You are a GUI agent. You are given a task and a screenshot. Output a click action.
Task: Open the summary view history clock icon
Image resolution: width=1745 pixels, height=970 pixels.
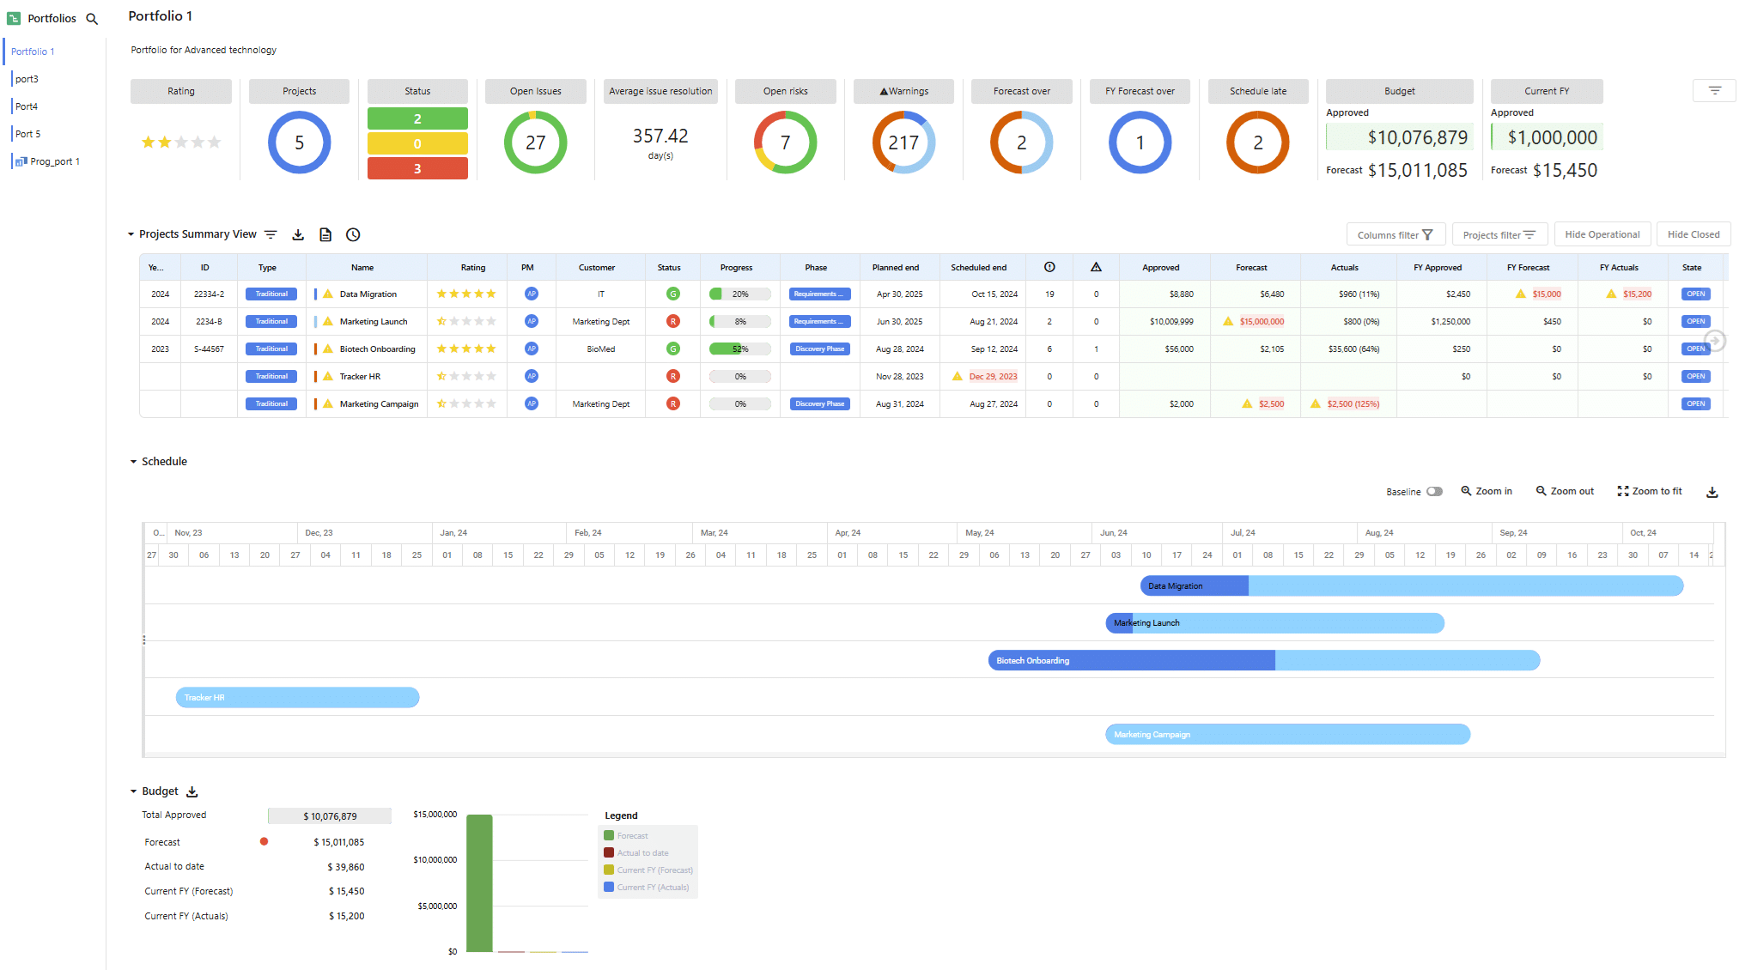click(x=353, y=234)
